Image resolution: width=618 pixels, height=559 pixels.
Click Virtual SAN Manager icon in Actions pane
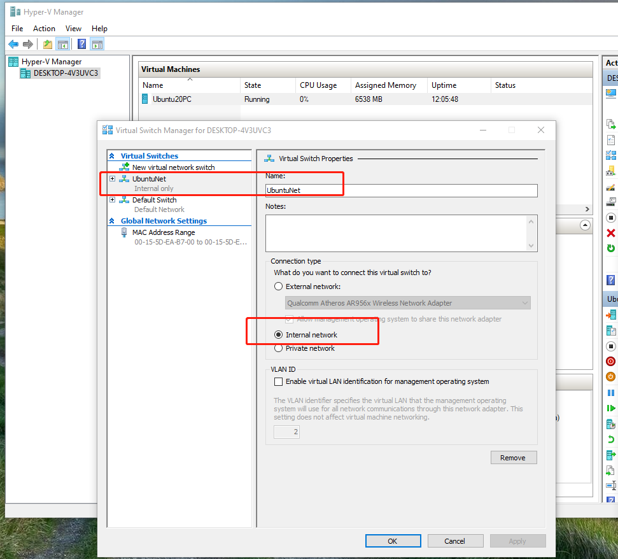pyautogui.click(x=610, y=171)
